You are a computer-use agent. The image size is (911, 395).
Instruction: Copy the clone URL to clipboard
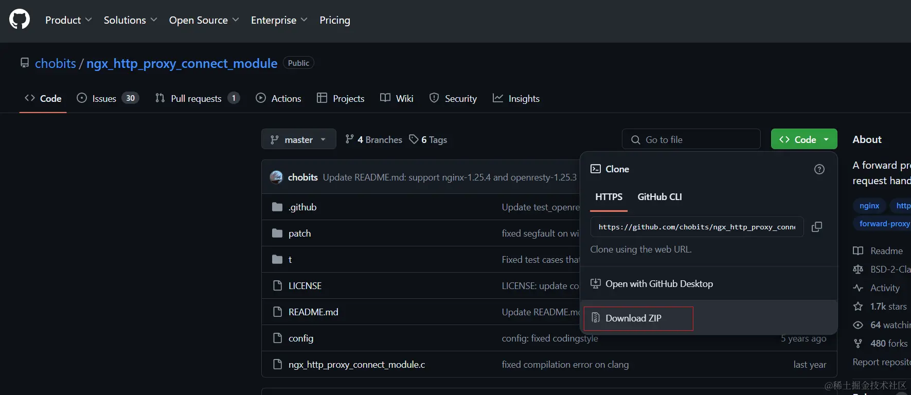[817, 227]
